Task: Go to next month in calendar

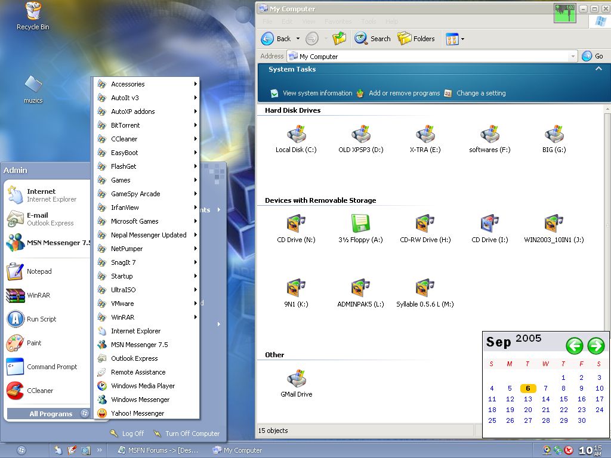Action: [596, 345]
